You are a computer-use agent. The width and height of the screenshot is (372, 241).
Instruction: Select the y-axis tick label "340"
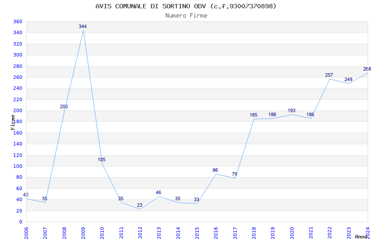(x=18, y=32)
